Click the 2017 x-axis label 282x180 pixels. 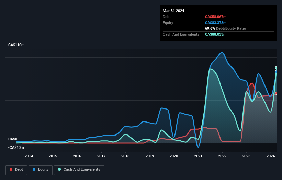tap(101, 156)
